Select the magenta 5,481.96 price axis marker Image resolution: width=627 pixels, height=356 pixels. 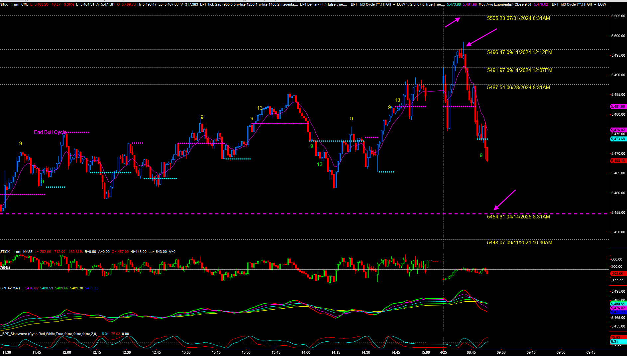tap(618, 107)
